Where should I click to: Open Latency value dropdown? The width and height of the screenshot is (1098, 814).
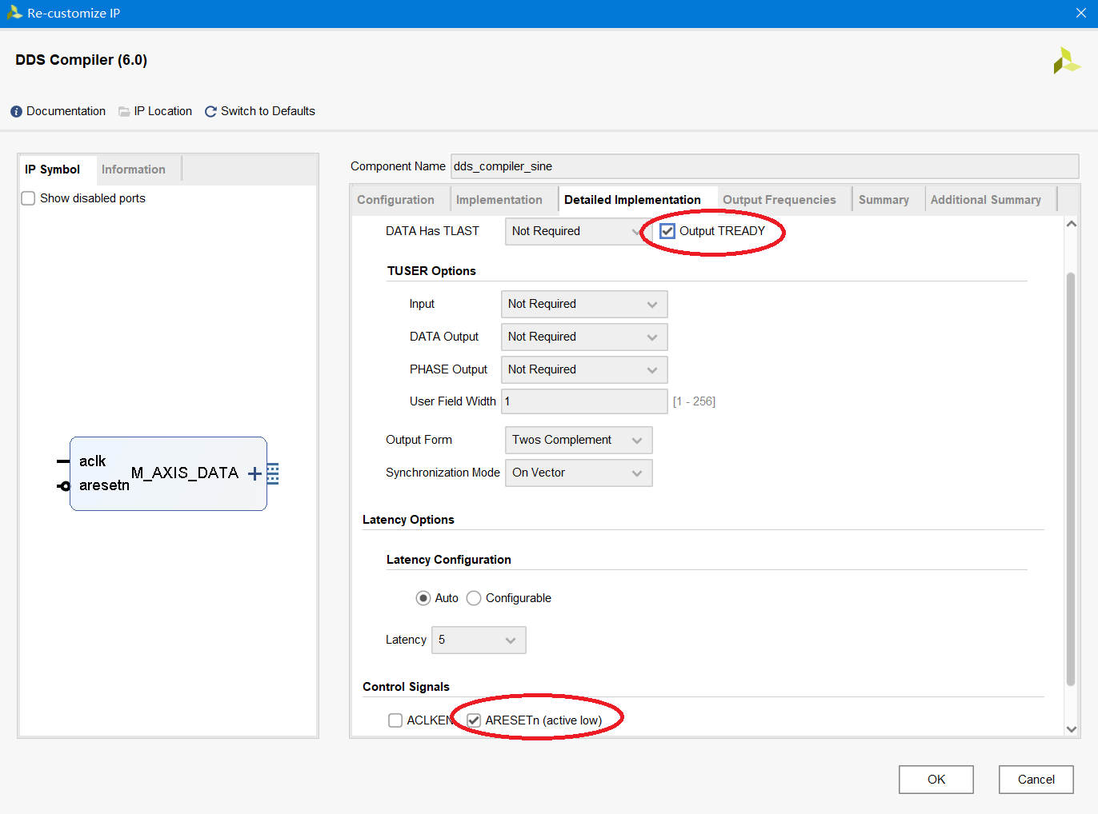coord(479,640)
